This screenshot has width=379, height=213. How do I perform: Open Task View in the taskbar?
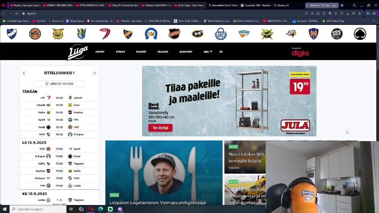71,209
